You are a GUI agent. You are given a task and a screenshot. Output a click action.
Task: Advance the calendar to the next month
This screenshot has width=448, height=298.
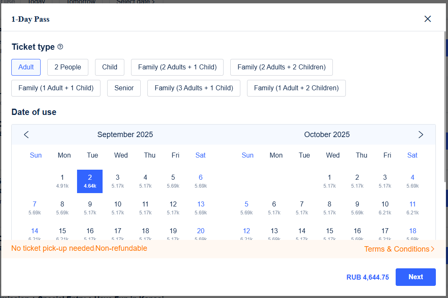420,135
